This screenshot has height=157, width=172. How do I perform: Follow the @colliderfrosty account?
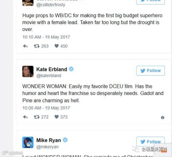[x=151, y=1]
